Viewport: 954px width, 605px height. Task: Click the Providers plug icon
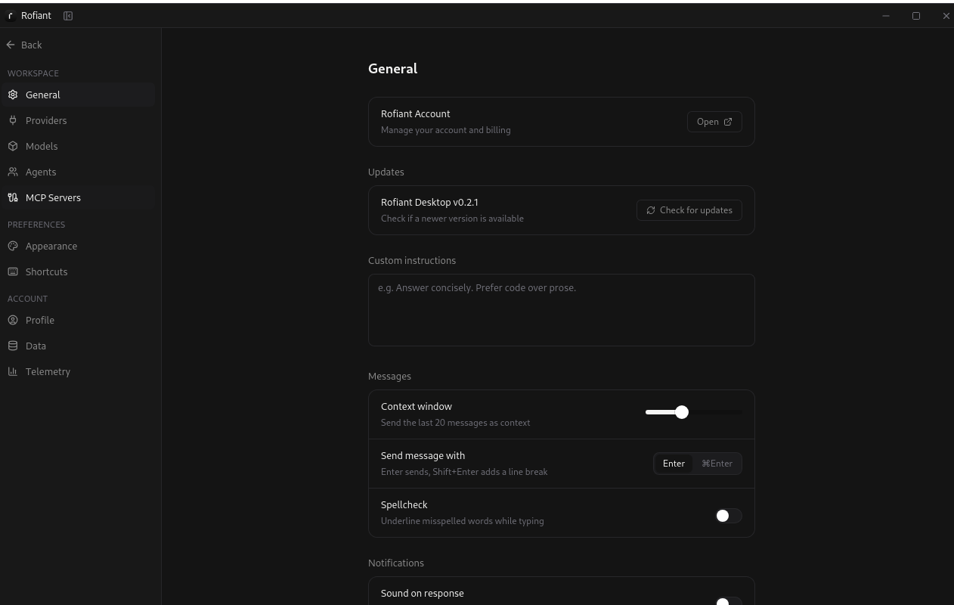tap(13, 120)
